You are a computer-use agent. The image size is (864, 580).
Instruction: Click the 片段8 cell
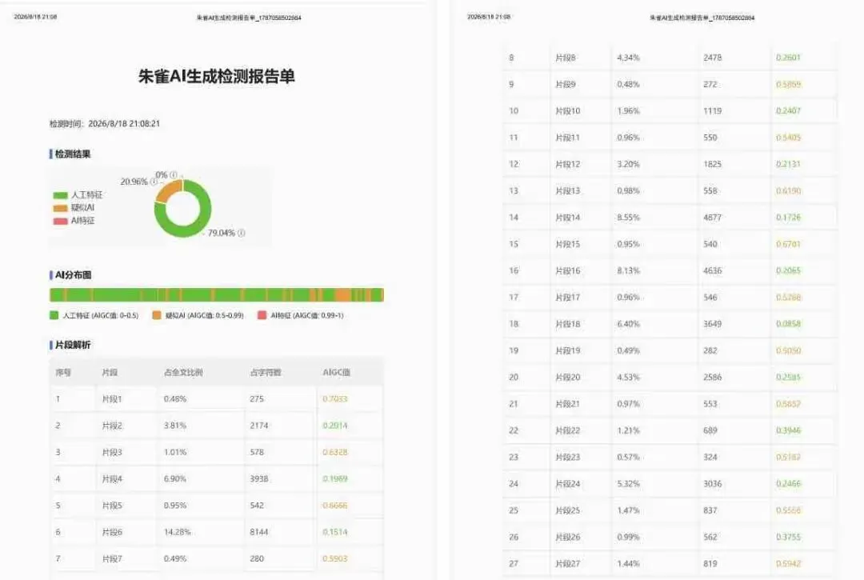coord(566,58)
